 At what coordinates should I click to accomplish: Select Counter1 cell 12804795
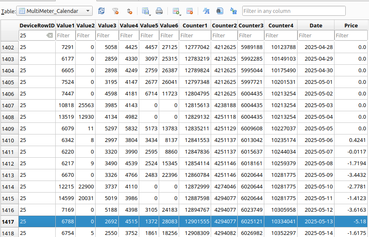pyautogui.click(x=195, y=94)
